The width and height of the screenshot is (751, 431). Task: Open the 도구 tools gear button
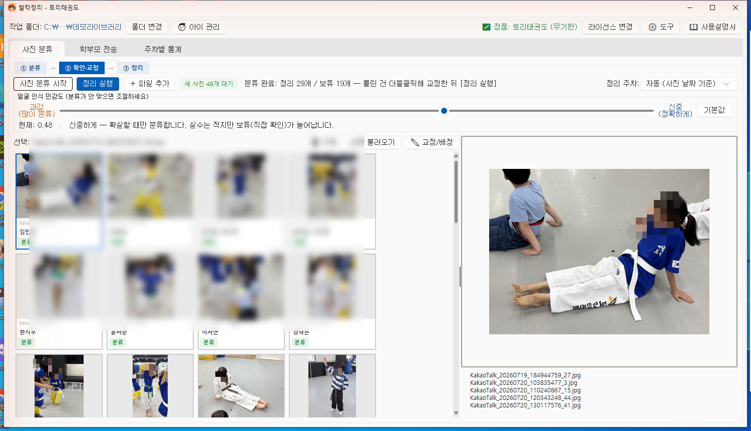coord(661,27)
